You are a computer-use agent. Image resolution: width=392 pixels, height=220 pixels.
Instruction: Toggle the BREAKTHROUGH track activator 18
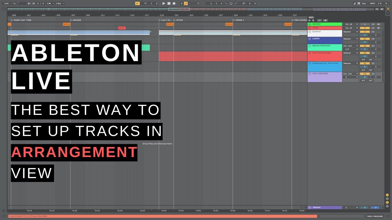click(365, 46)
